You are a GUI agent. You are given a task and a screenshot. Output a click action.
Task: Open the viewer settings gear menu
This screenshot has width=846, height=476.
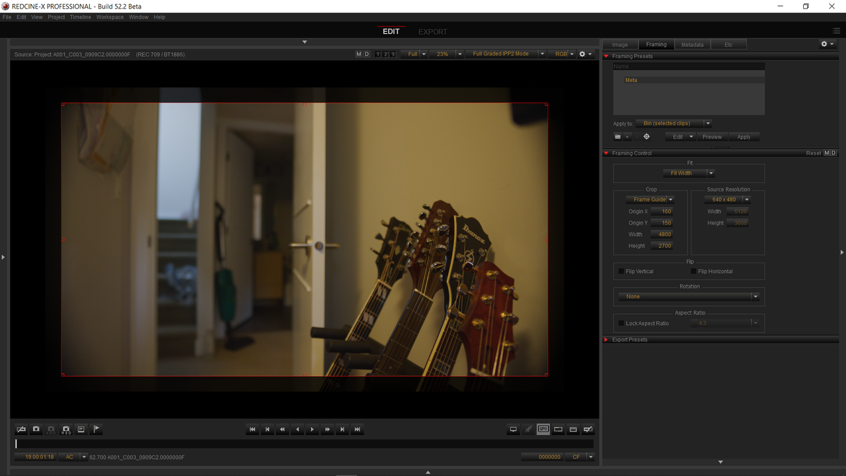[x=585, y=54]
